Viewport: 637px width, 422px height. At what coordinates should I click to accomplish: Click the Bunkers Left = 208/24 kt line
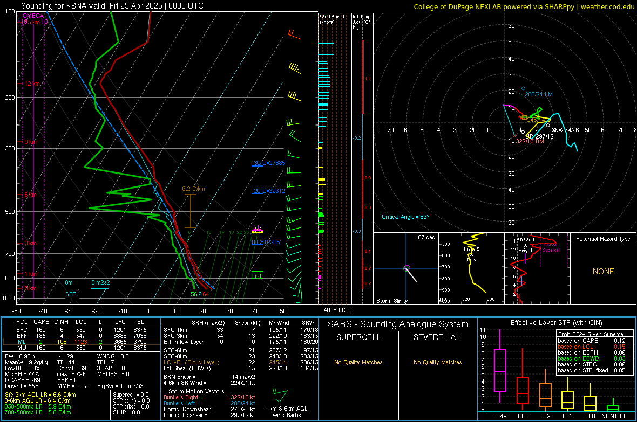click(209, 403)
